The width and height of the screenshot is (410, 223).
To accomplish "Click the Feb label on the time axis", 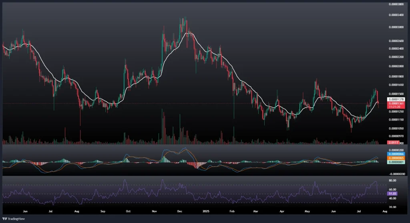I will coord(232,210).
